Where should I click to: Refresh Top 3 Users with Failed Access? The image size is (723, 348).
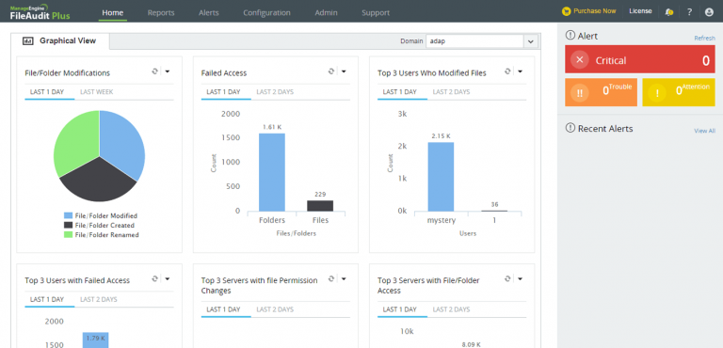(x=155, y=278)
